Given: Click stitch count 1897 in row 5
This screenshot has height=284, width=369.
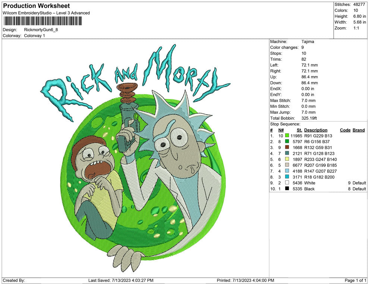Looking at the screenshot, I should coord(297,159).
